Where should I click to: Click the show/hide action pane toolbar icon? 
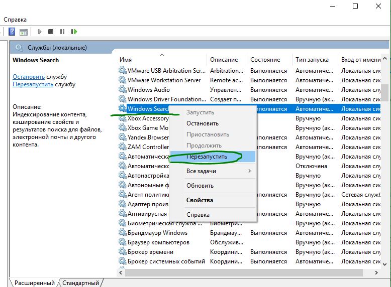24,32
